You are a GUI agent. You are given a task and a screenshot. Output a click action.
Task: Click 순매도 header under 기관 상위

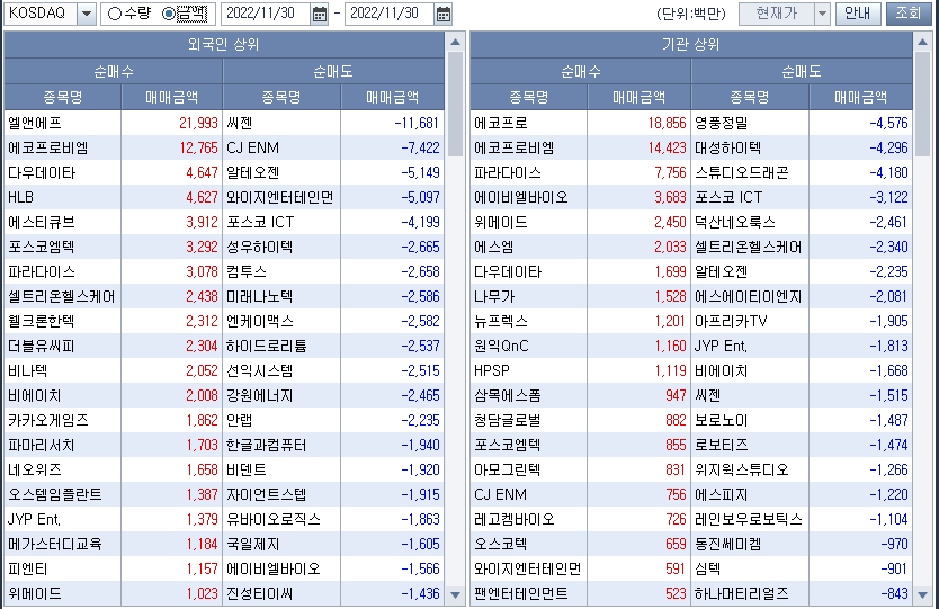[x=802, y=71]
